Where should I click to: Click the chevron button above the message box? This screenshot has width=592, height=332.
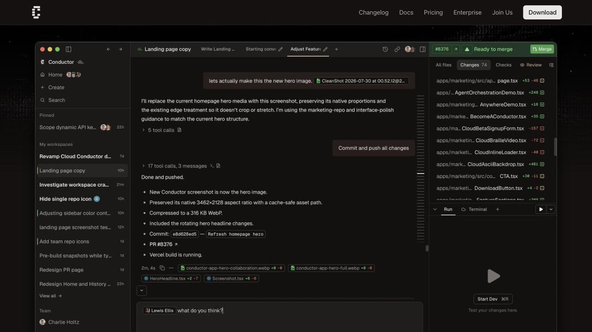(142, 291)
